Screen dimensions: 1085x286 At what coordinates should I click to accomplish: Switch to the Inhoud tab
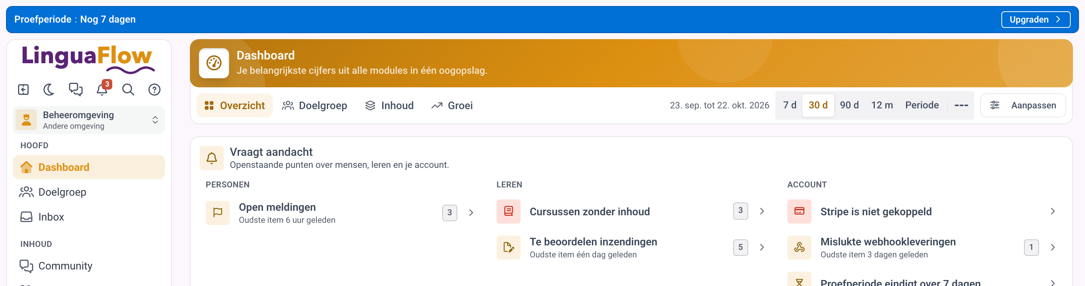tap(389, 106)
